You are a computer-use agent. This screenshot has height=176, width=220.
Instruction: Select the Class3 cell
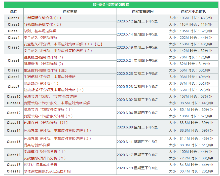(x=14, y=31)
